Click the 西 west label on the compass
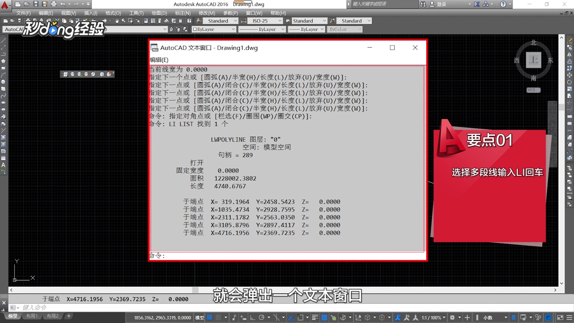Viewport: 574px width, 323px height. pyautogui.click(x=517, y=60)
